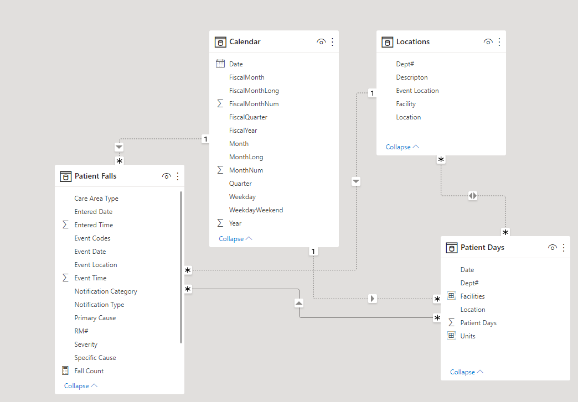The width and height of the screenshot is (578, 402).
Task: Select the WeekdayWeekend field
Action: 256,210
